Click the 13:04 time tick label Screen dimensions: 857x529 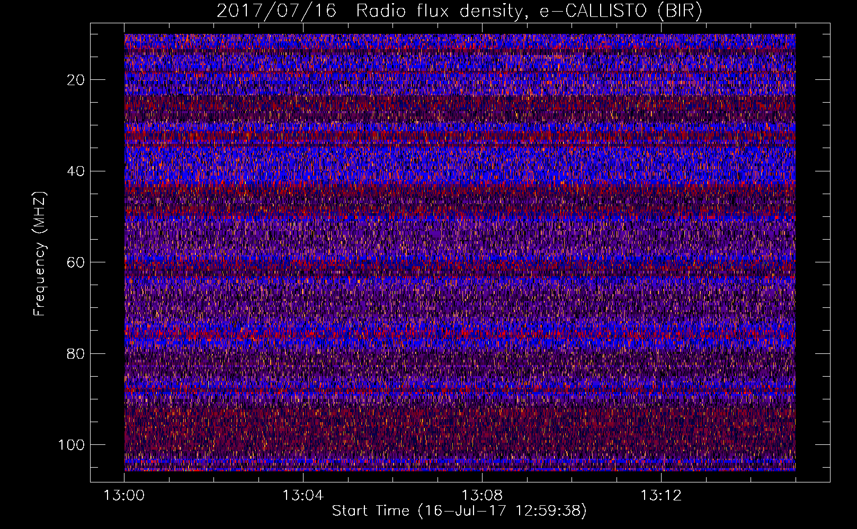point(303,496)
